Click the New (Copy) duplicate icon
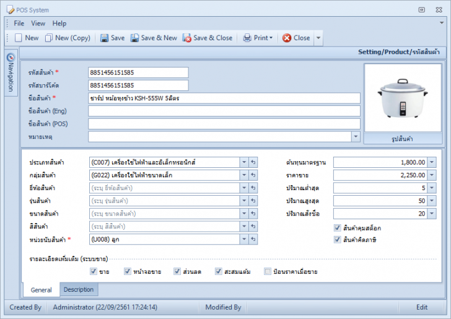The image size is (451, 319). pyautogui.click(x=48, y=38)
